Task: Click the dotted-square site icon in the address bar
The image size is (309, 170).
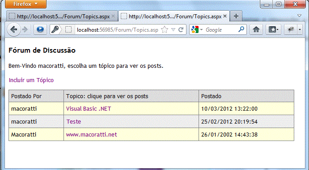Action: (x=68, y=30)
